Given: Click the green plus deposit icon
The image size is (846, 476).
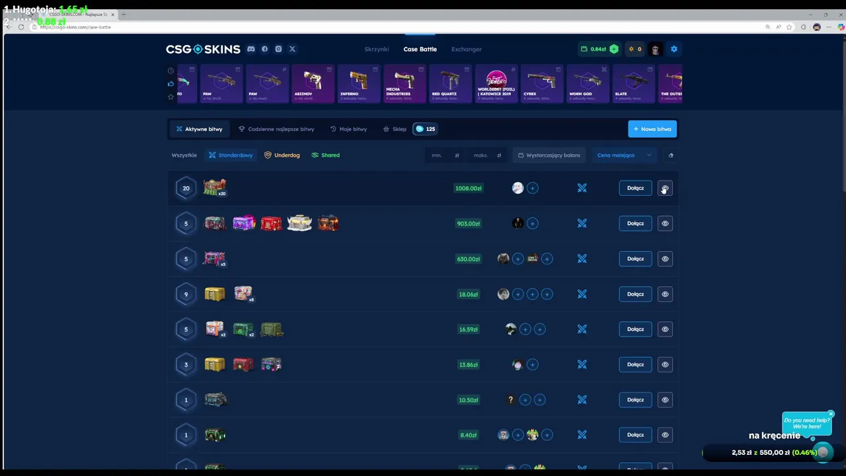Looking at the screenshot, I should (614, 49).
